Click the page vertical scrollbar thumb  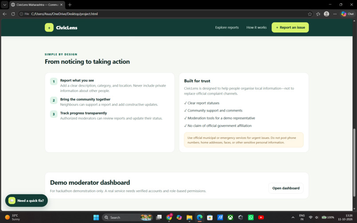pos(354,163)
